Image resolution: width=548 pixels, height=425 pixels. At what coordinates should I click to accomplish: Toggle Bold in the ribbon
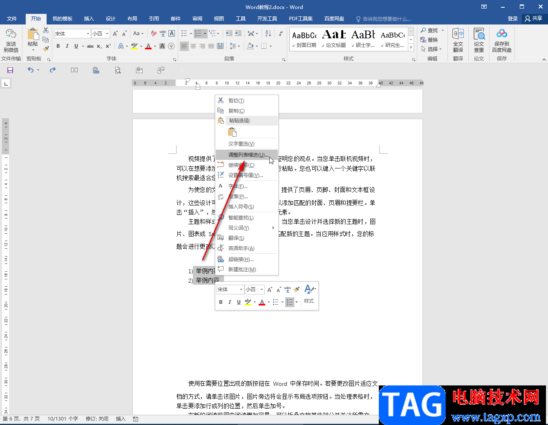pyautogui.click(x=58, y=46)
